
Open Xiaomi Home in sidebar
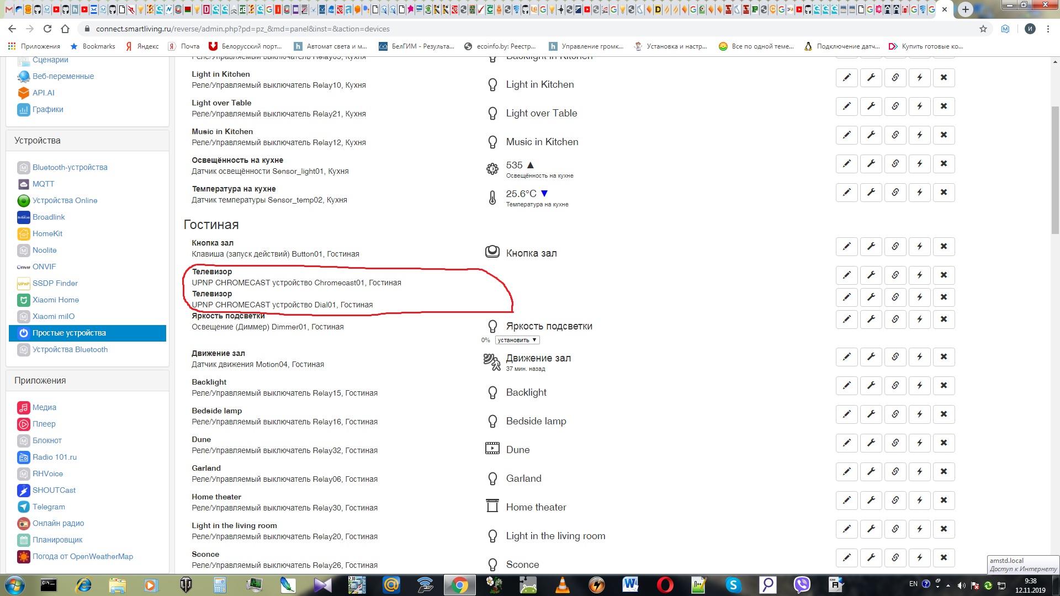(55, 300)
